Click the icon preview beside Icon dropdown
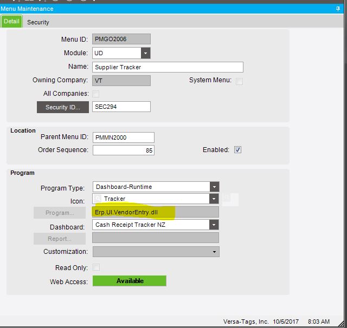Viewport: 347px width, 328px height. coord(230,199)
